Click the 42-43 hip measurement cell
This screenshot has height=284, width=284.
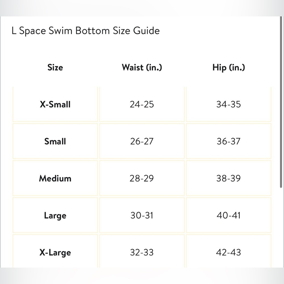point(229,251)
